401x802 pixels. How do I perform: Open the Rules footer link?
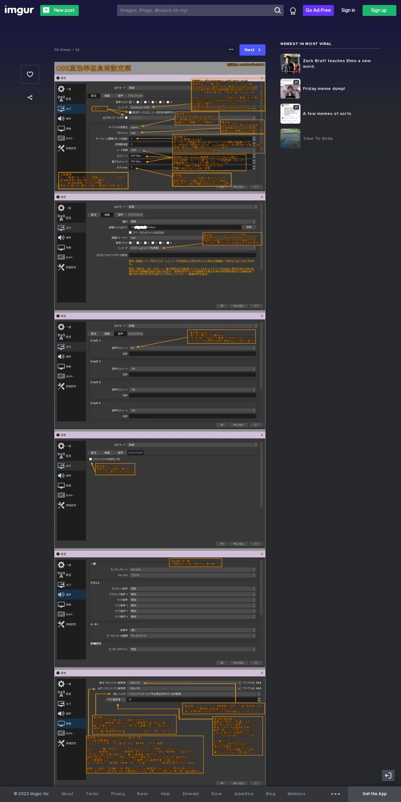pos(142,794)
